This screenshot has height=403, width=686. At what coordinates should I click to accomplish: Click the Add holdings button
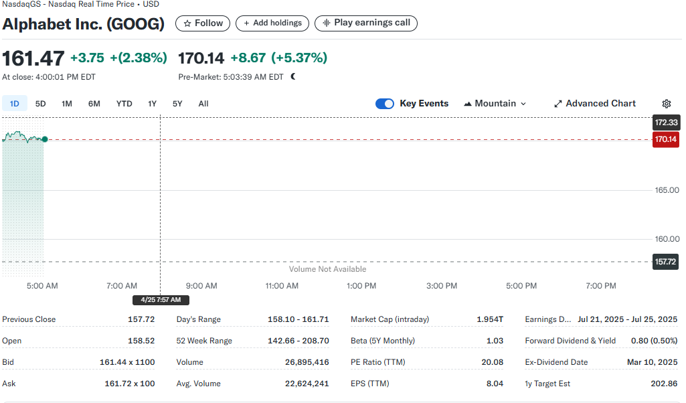(272, 23)
